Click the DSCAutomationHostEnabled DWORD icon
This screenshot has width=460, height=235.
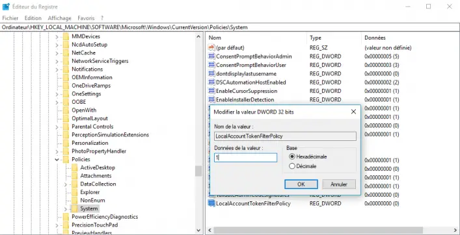(211, 82)
